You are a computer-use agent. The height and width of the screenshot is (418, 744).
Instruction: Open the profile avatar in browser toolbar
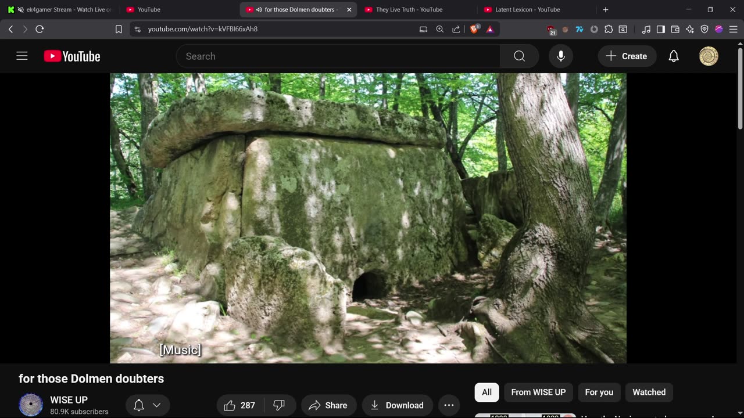pyautogui.click(x=719, y=29)
